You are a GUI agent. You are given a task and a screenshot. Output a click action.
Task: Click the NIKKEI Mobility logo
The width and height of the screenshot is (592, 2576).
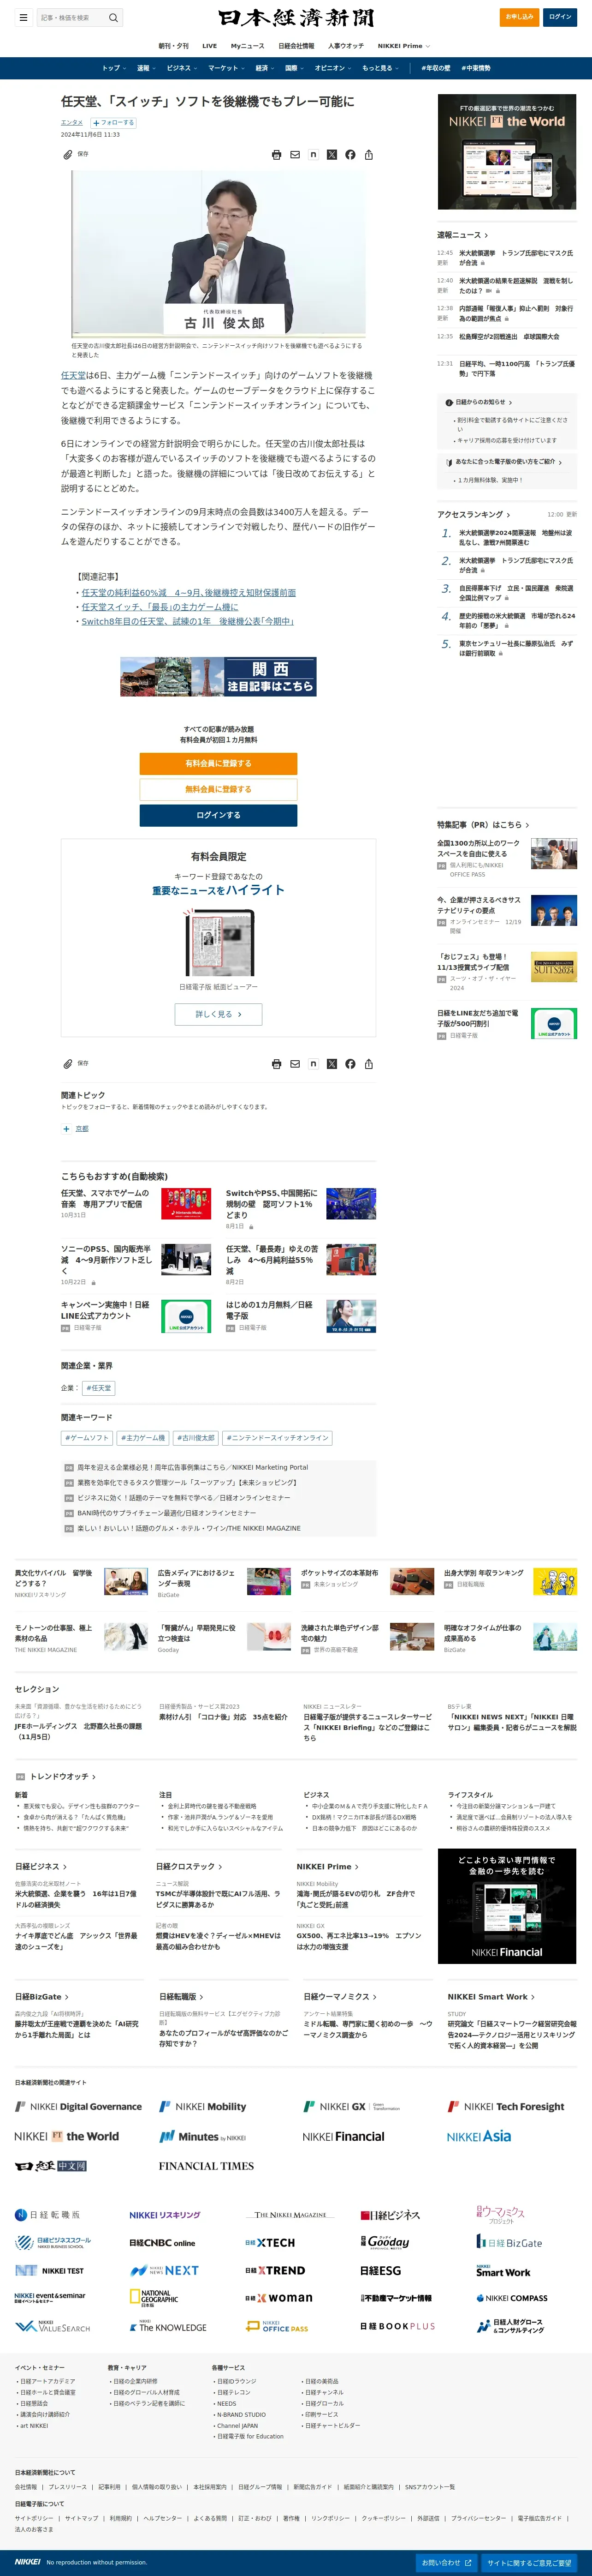click(x=203, y=2106)
